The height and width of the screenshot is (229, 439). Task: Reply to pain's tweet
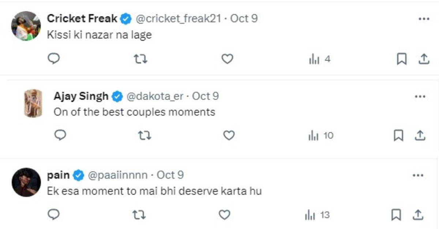pyautogui.click(x=54, y=215)
